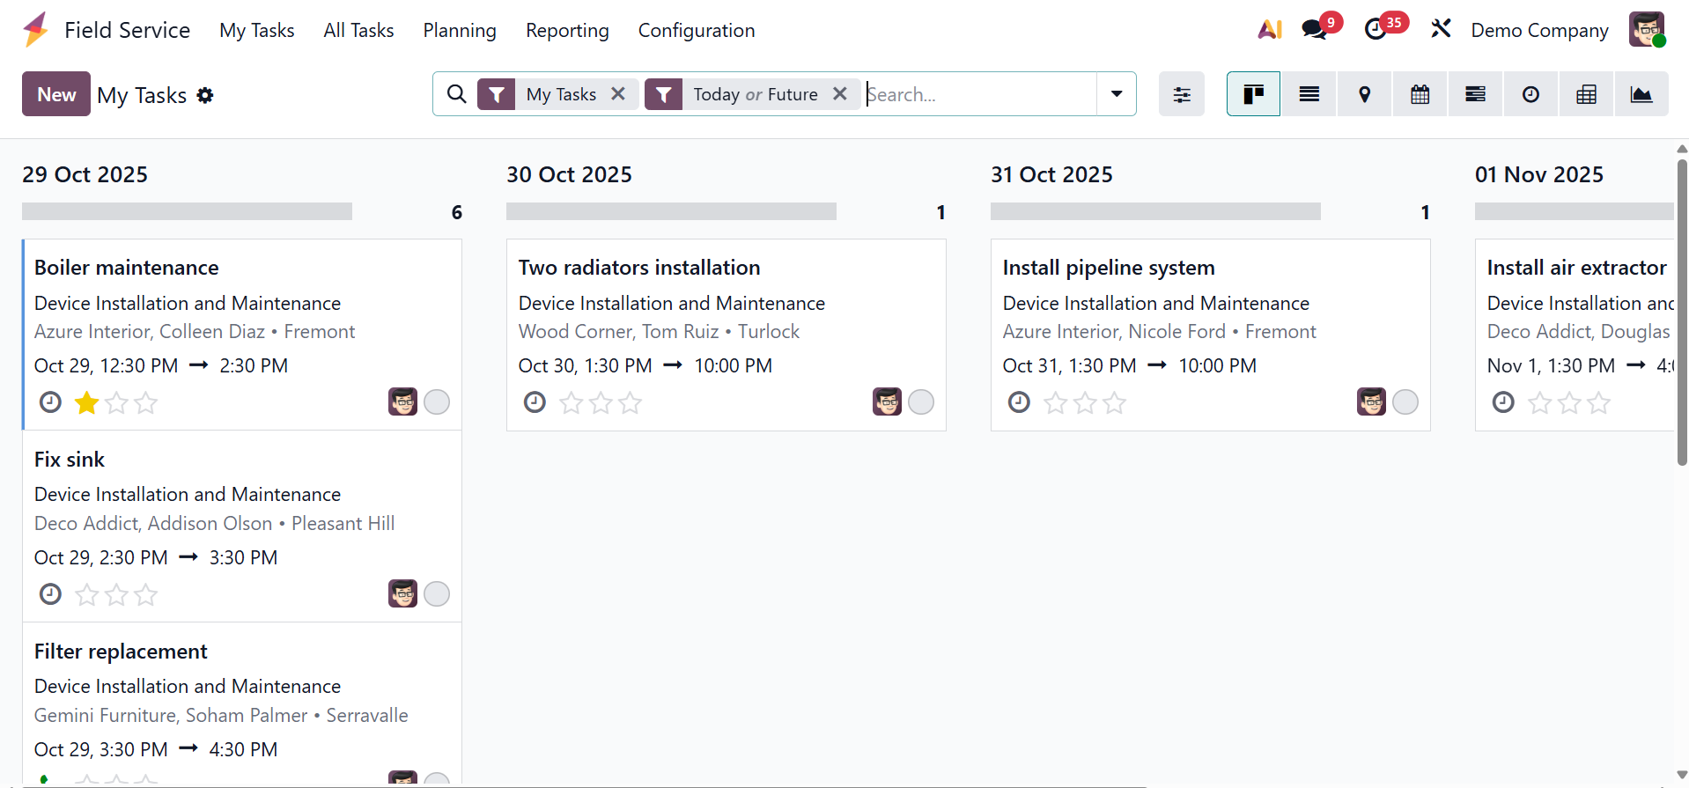Set the first priority star on Two radiators installation
This screenshot has width=1689, height=788.
572,403
